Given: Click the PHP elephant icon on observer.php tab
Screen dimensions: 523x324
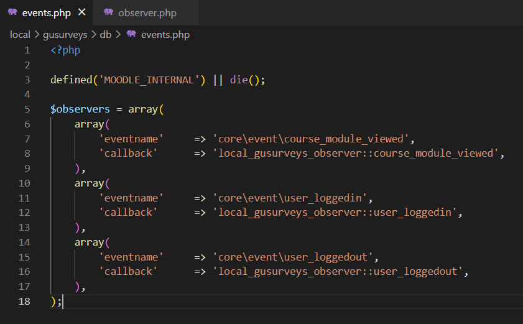Looking at the screenshot, I should [108, 12].
